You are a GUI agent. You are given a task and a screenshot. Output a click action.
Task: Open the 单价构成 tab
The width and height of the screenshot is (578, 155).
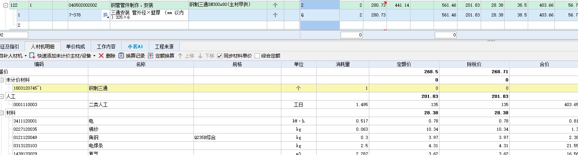(75, 46)
